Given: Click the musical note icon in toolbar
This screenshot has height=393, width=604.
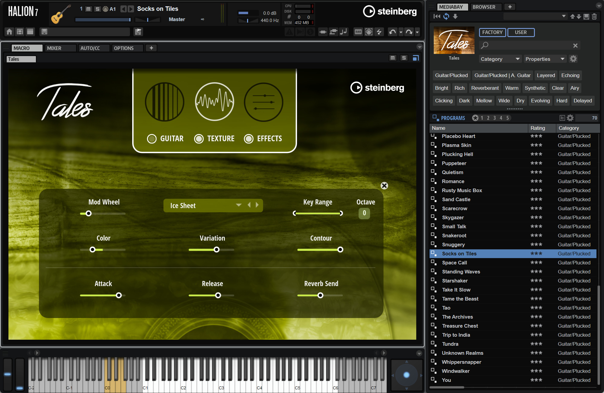Looking at the screenshot, I should 344,32.
